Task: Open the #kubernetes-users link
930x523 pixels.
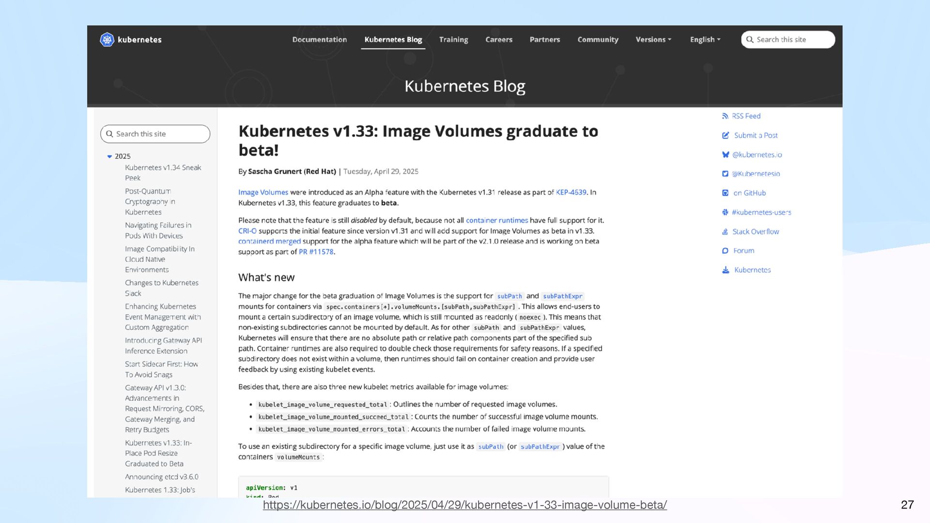Action: (x=761, y=212)
